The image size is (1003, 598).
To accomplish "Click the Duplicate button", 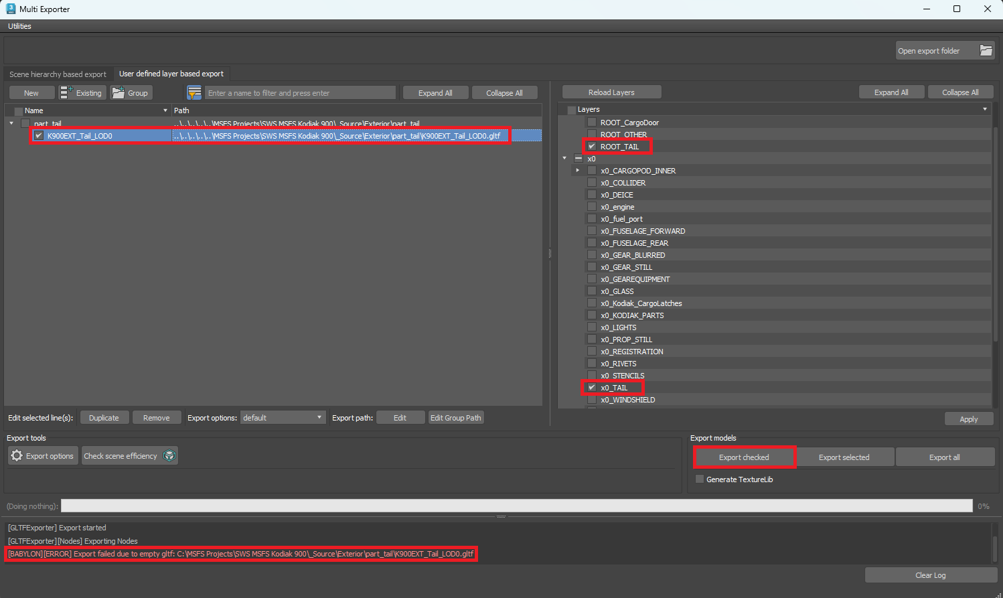I will (104, 418).
